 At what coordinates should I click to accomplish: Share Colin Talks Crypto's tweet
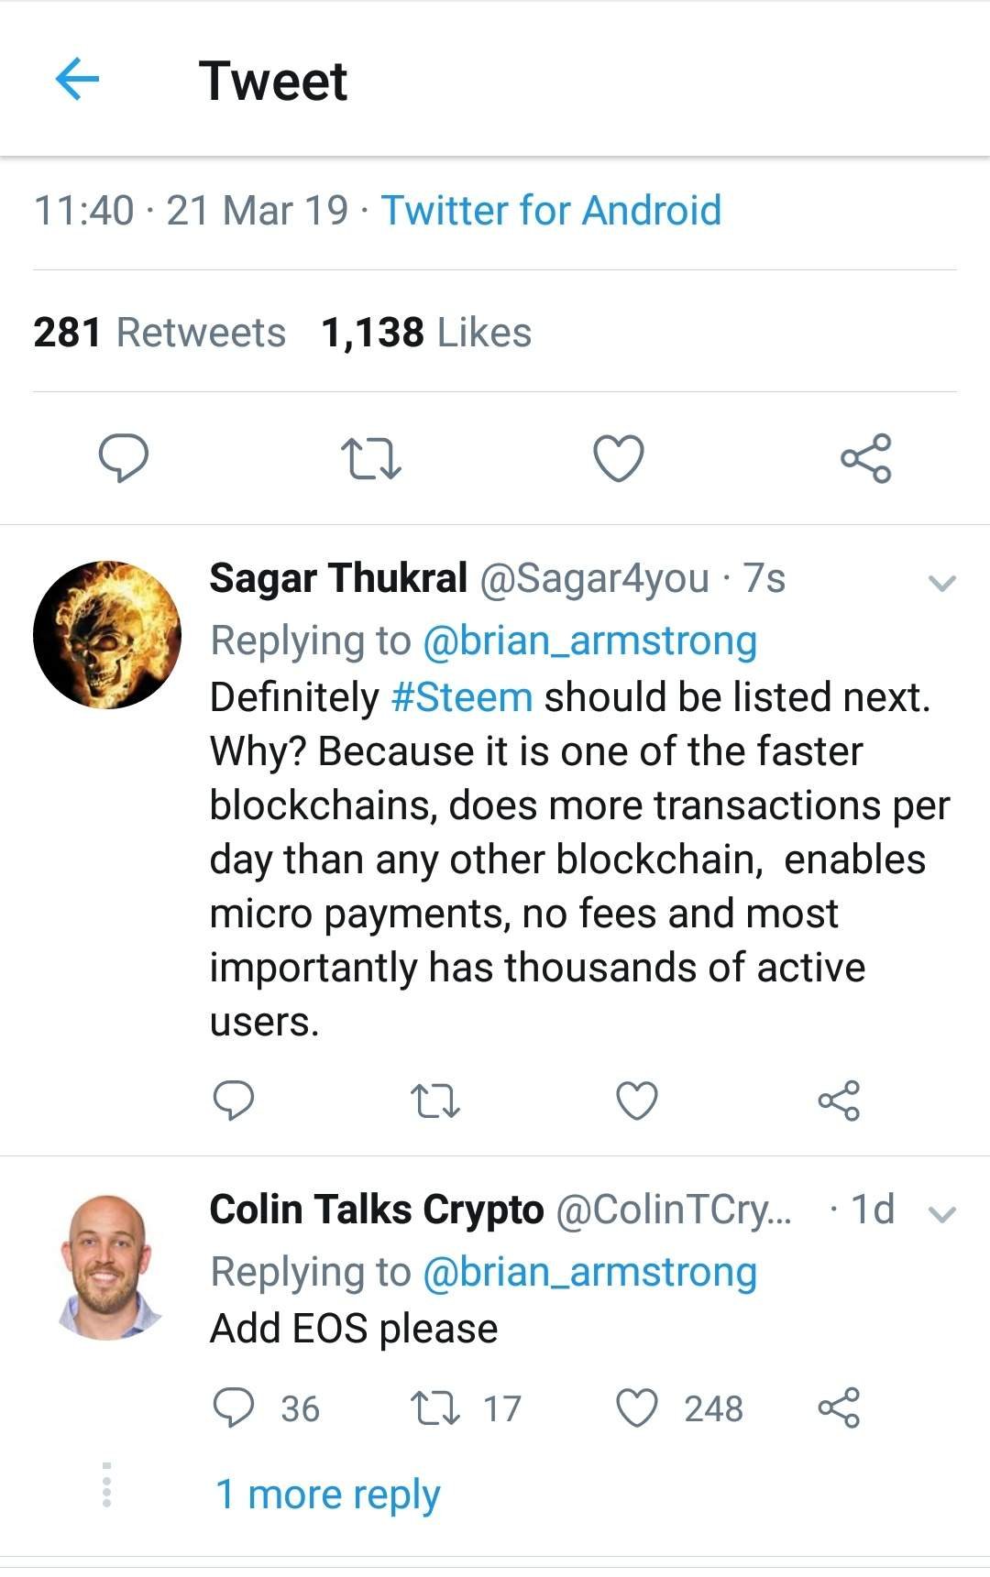coord(839,1407)
